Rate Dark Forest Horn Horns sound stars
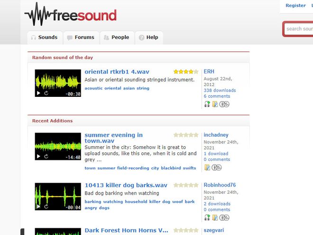The image size is (313, 235). 186,230
